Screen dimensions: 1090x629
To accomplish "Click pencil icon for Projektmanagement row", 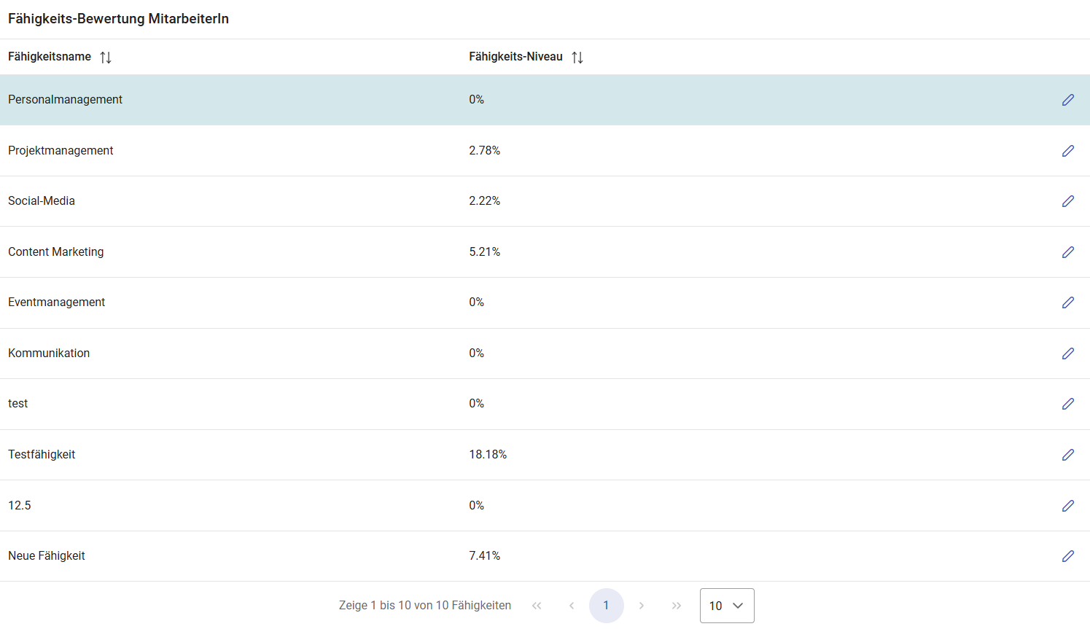I will point(1068,151).
